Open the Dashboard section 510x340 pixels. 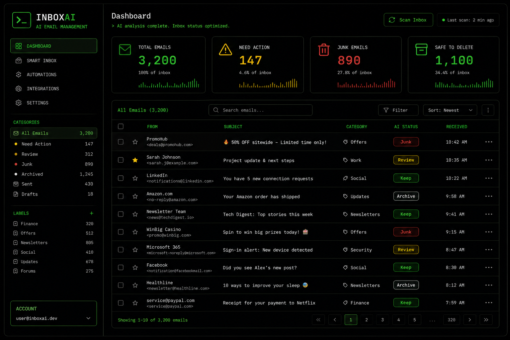tap(53, 46)
